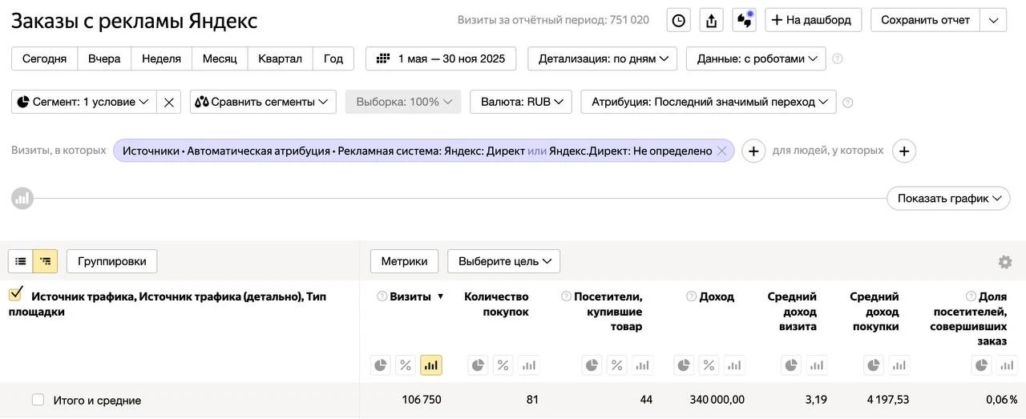This screenshot has width=1026, height=419.
Task: Show bar chart for Средний доход визита
Action: tap(816, 365)
